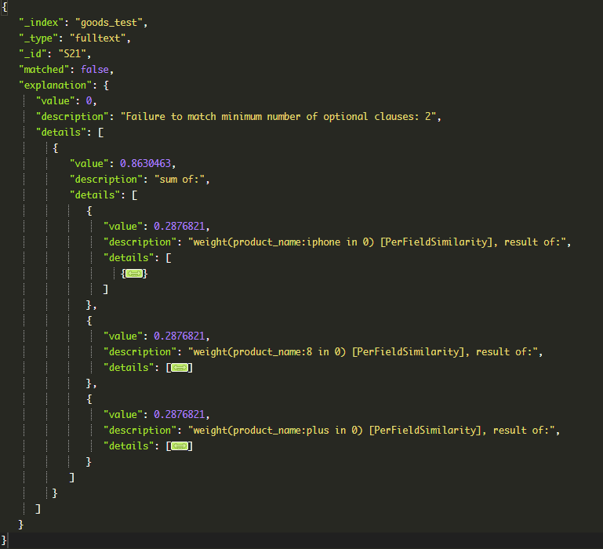Click the false value of matched
The width and height of the screenshot is (603, 549).
(95, 70)
